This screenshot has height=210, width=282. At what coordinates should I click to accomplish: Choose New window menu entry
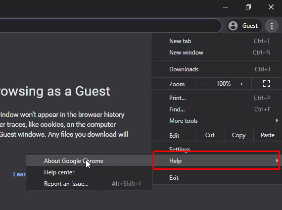[x=217, y=52]
